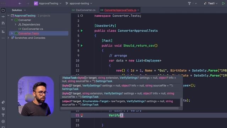Viewport: 227px width, 128px height.
Task: Open the Build tool window in sidebar
Action: 3,115
